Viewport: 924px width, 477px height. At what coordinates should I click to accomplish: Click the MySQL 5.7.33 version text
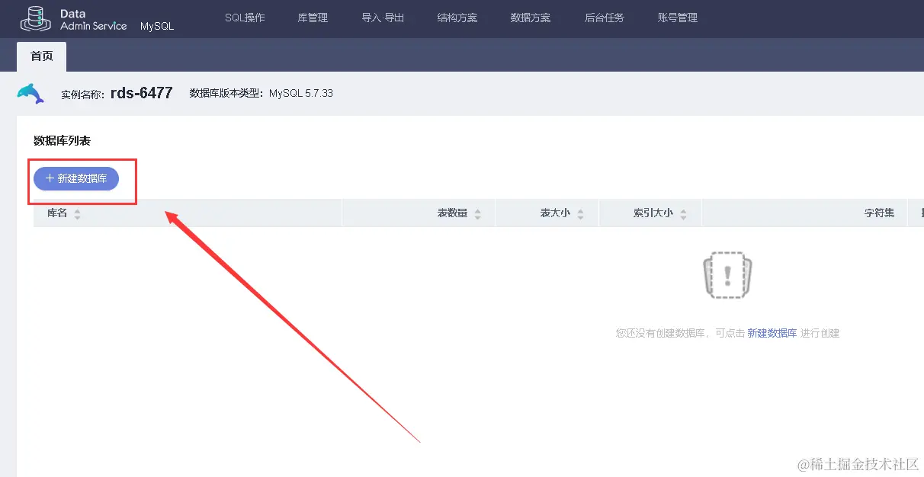coord(301,94)
